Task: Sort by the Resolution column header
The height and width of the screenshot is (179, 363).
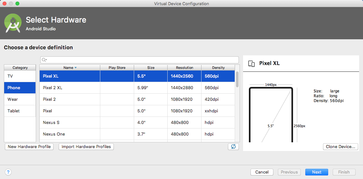Action: [184, 68]
